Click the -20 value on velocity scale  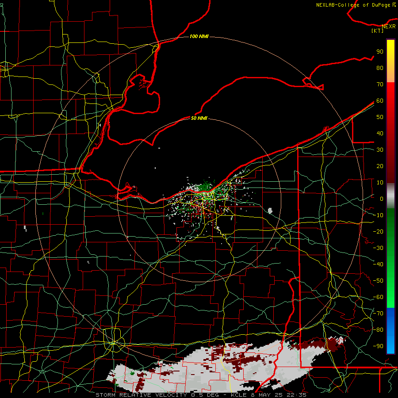[378, 231]
